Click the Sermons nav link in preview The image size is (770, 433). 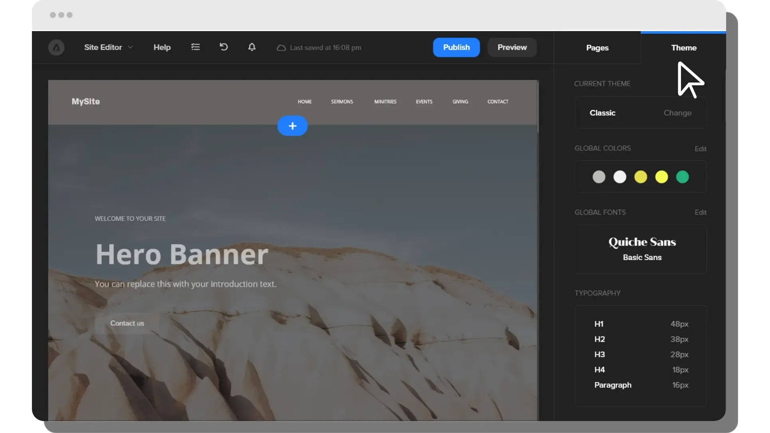342,102
